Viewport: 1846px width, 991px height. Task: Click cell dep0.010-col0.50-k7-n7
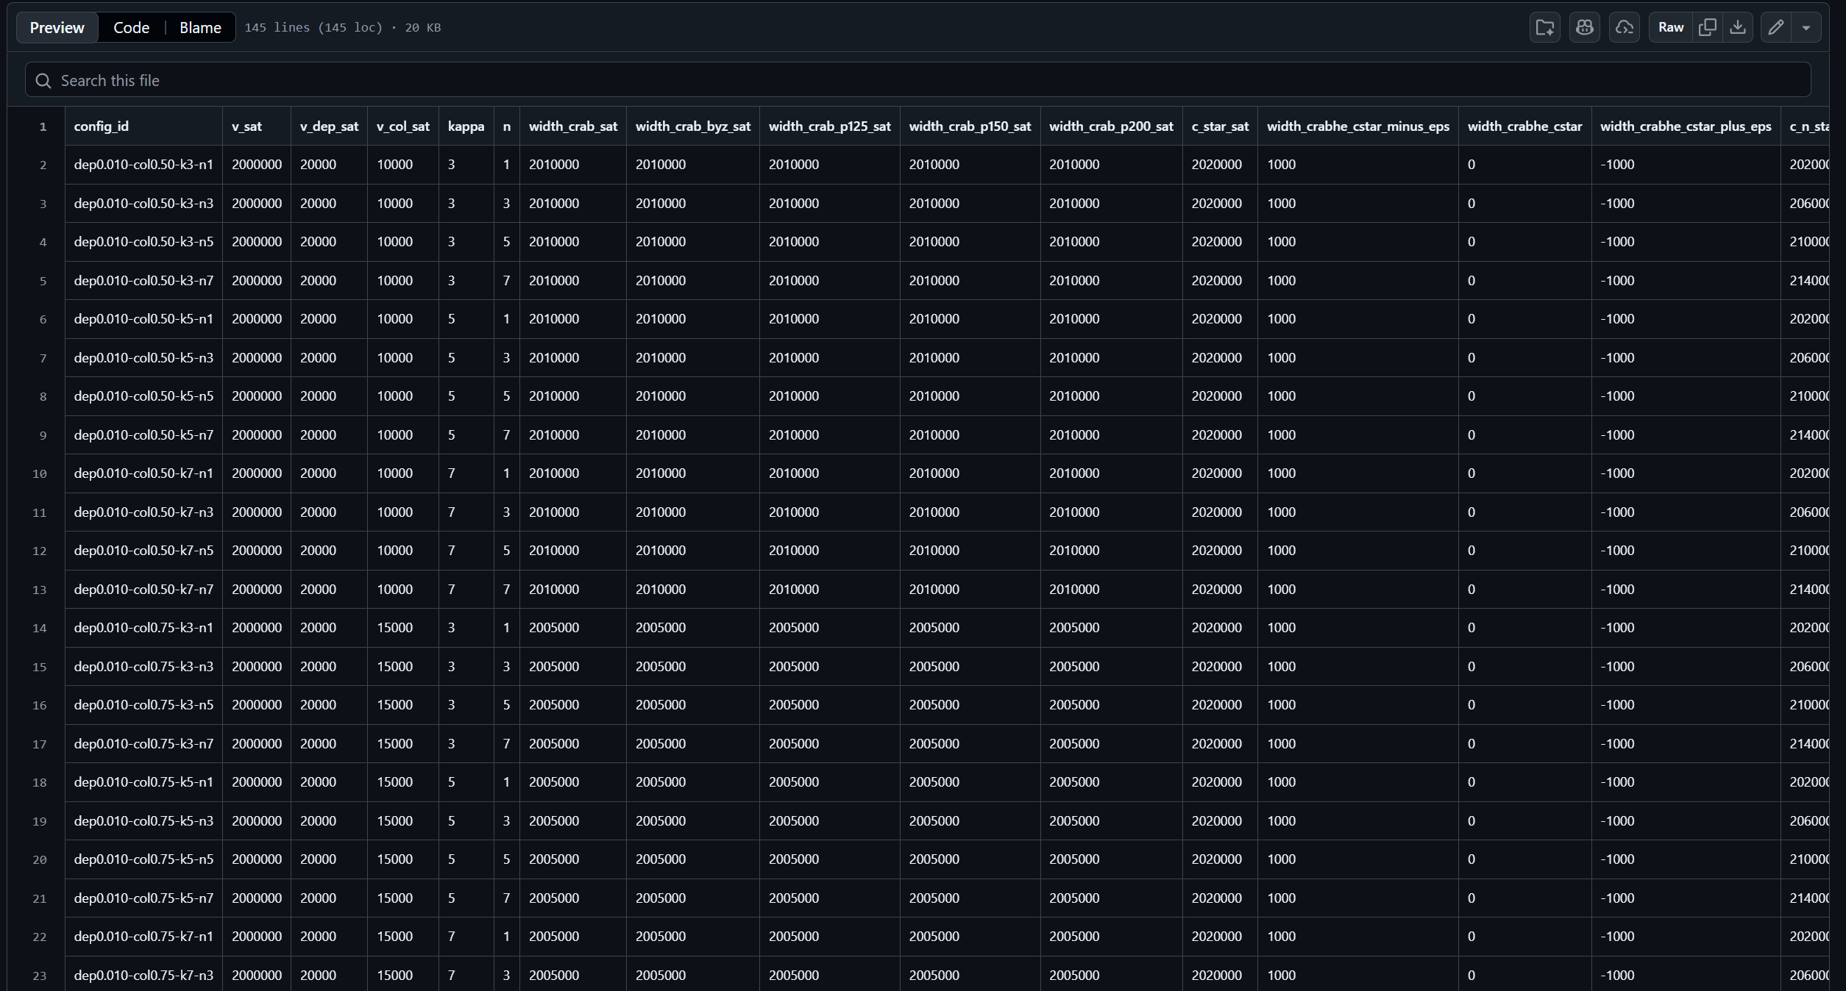pos(143,590)
